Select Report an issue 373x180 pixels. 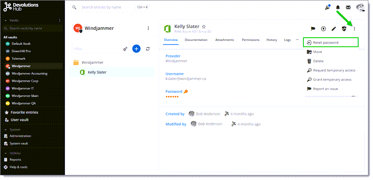[331, 89]
